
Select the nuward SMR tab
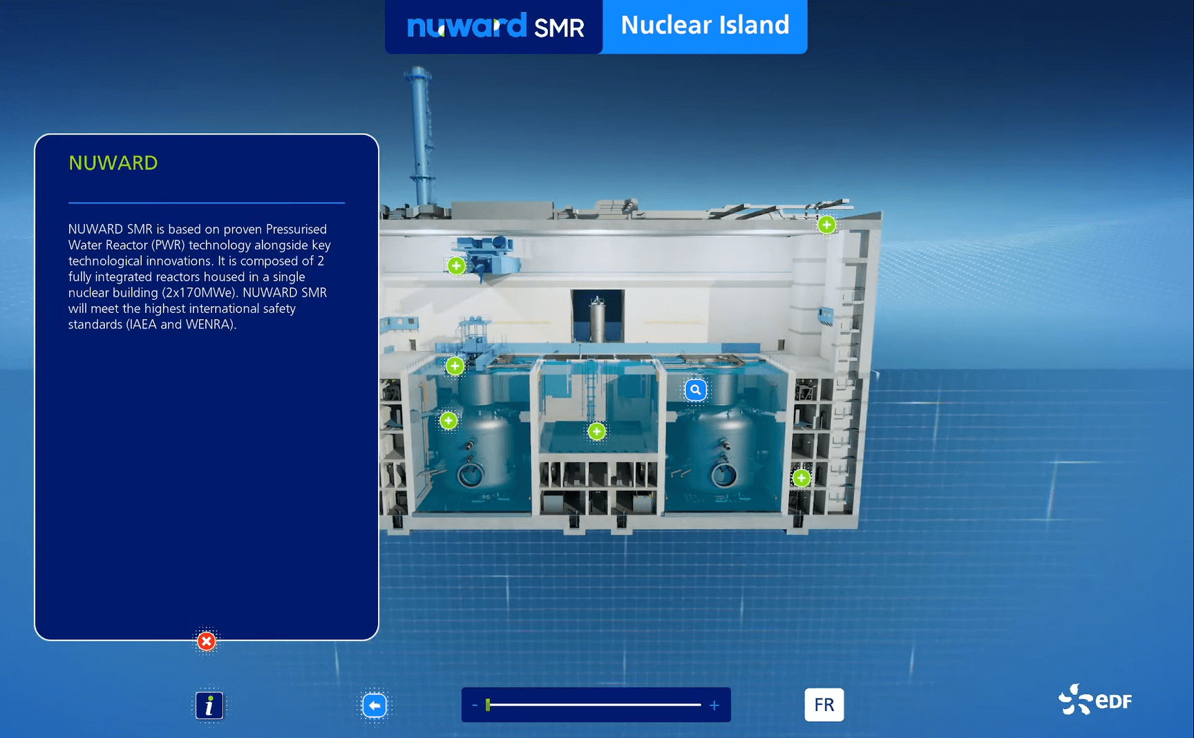tap(494, 26)
